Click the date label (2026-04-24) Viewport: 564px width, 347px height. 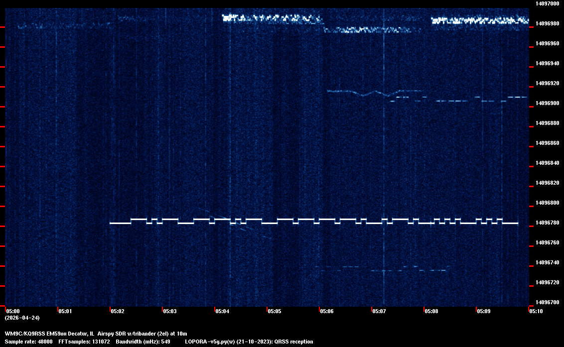[x=22, y=318]
